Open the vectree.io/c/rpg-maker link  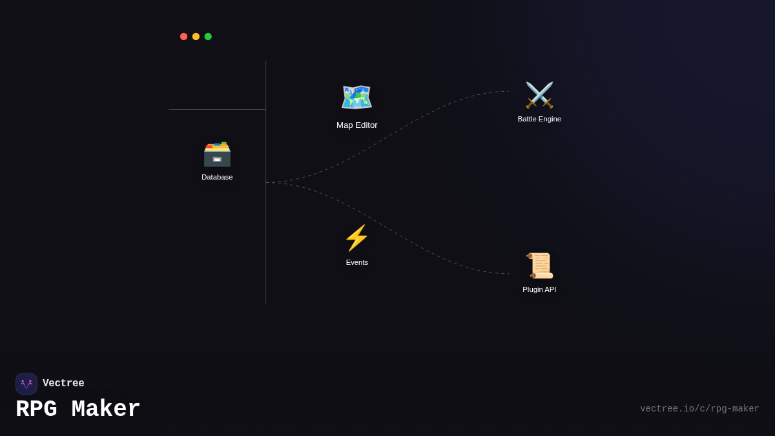click(x=699, y=409)
